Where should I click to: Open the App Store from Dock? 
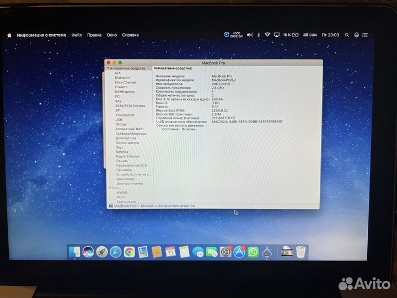[239, 252]
